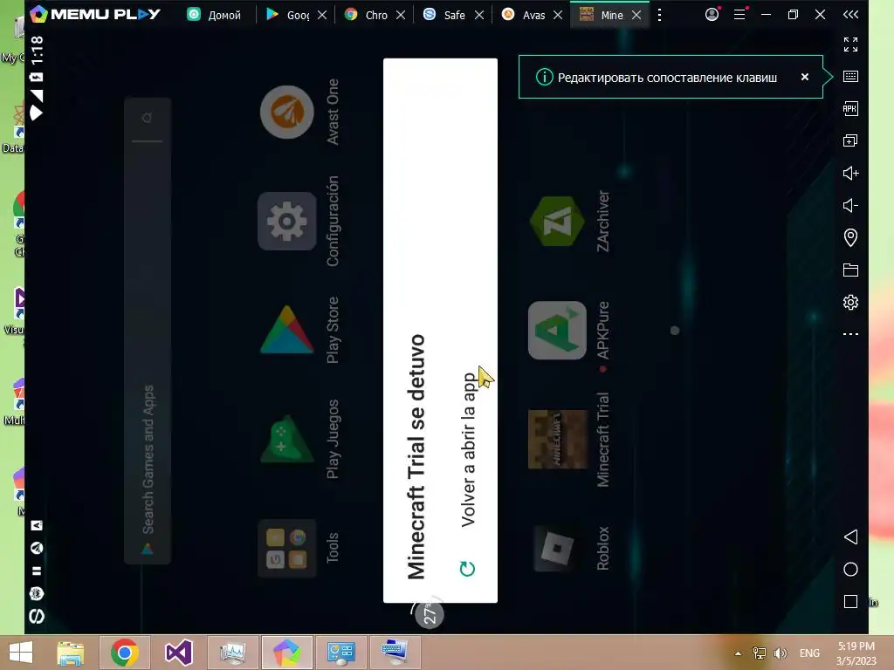Close the Chro tab
The width and height of the screenshot is (894, 670).
[x=401, y=15]
